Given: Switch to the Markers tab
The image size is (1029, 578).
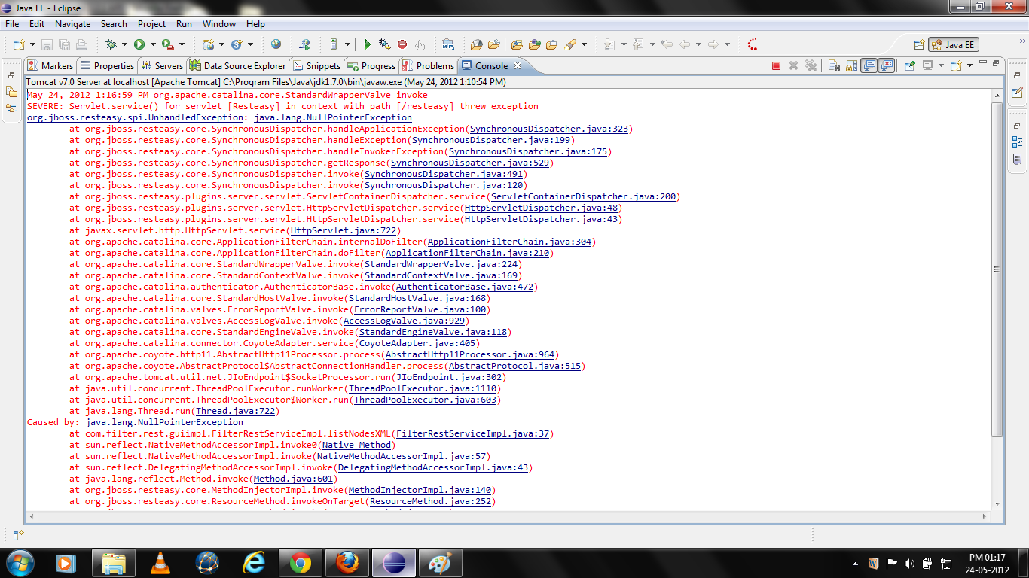Looking at the screenshot, I should pyautogui.click(x=50, y=65).
